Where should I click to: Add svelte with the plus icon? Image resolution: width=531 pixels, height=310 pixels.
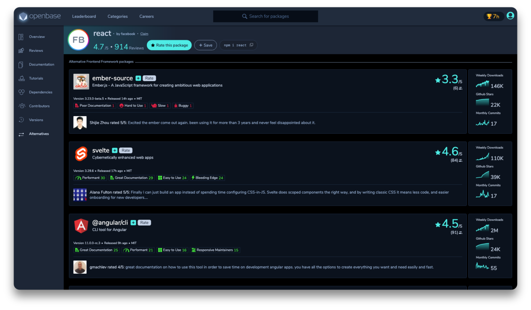115,150
